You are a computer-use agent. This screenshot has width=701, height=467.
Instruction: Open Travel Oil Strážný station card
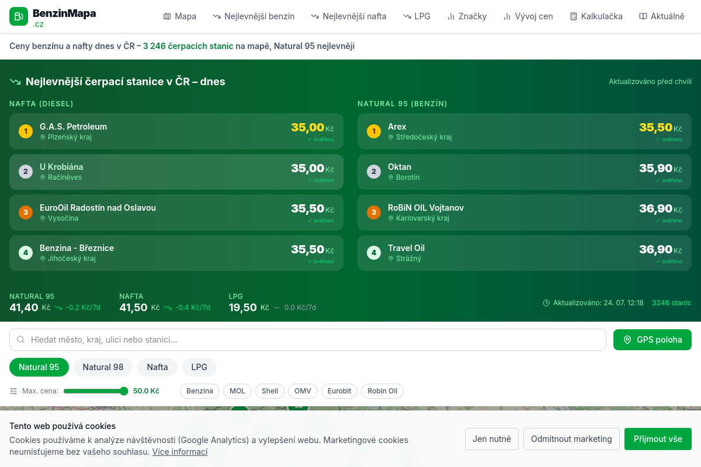tap(525, 253)
